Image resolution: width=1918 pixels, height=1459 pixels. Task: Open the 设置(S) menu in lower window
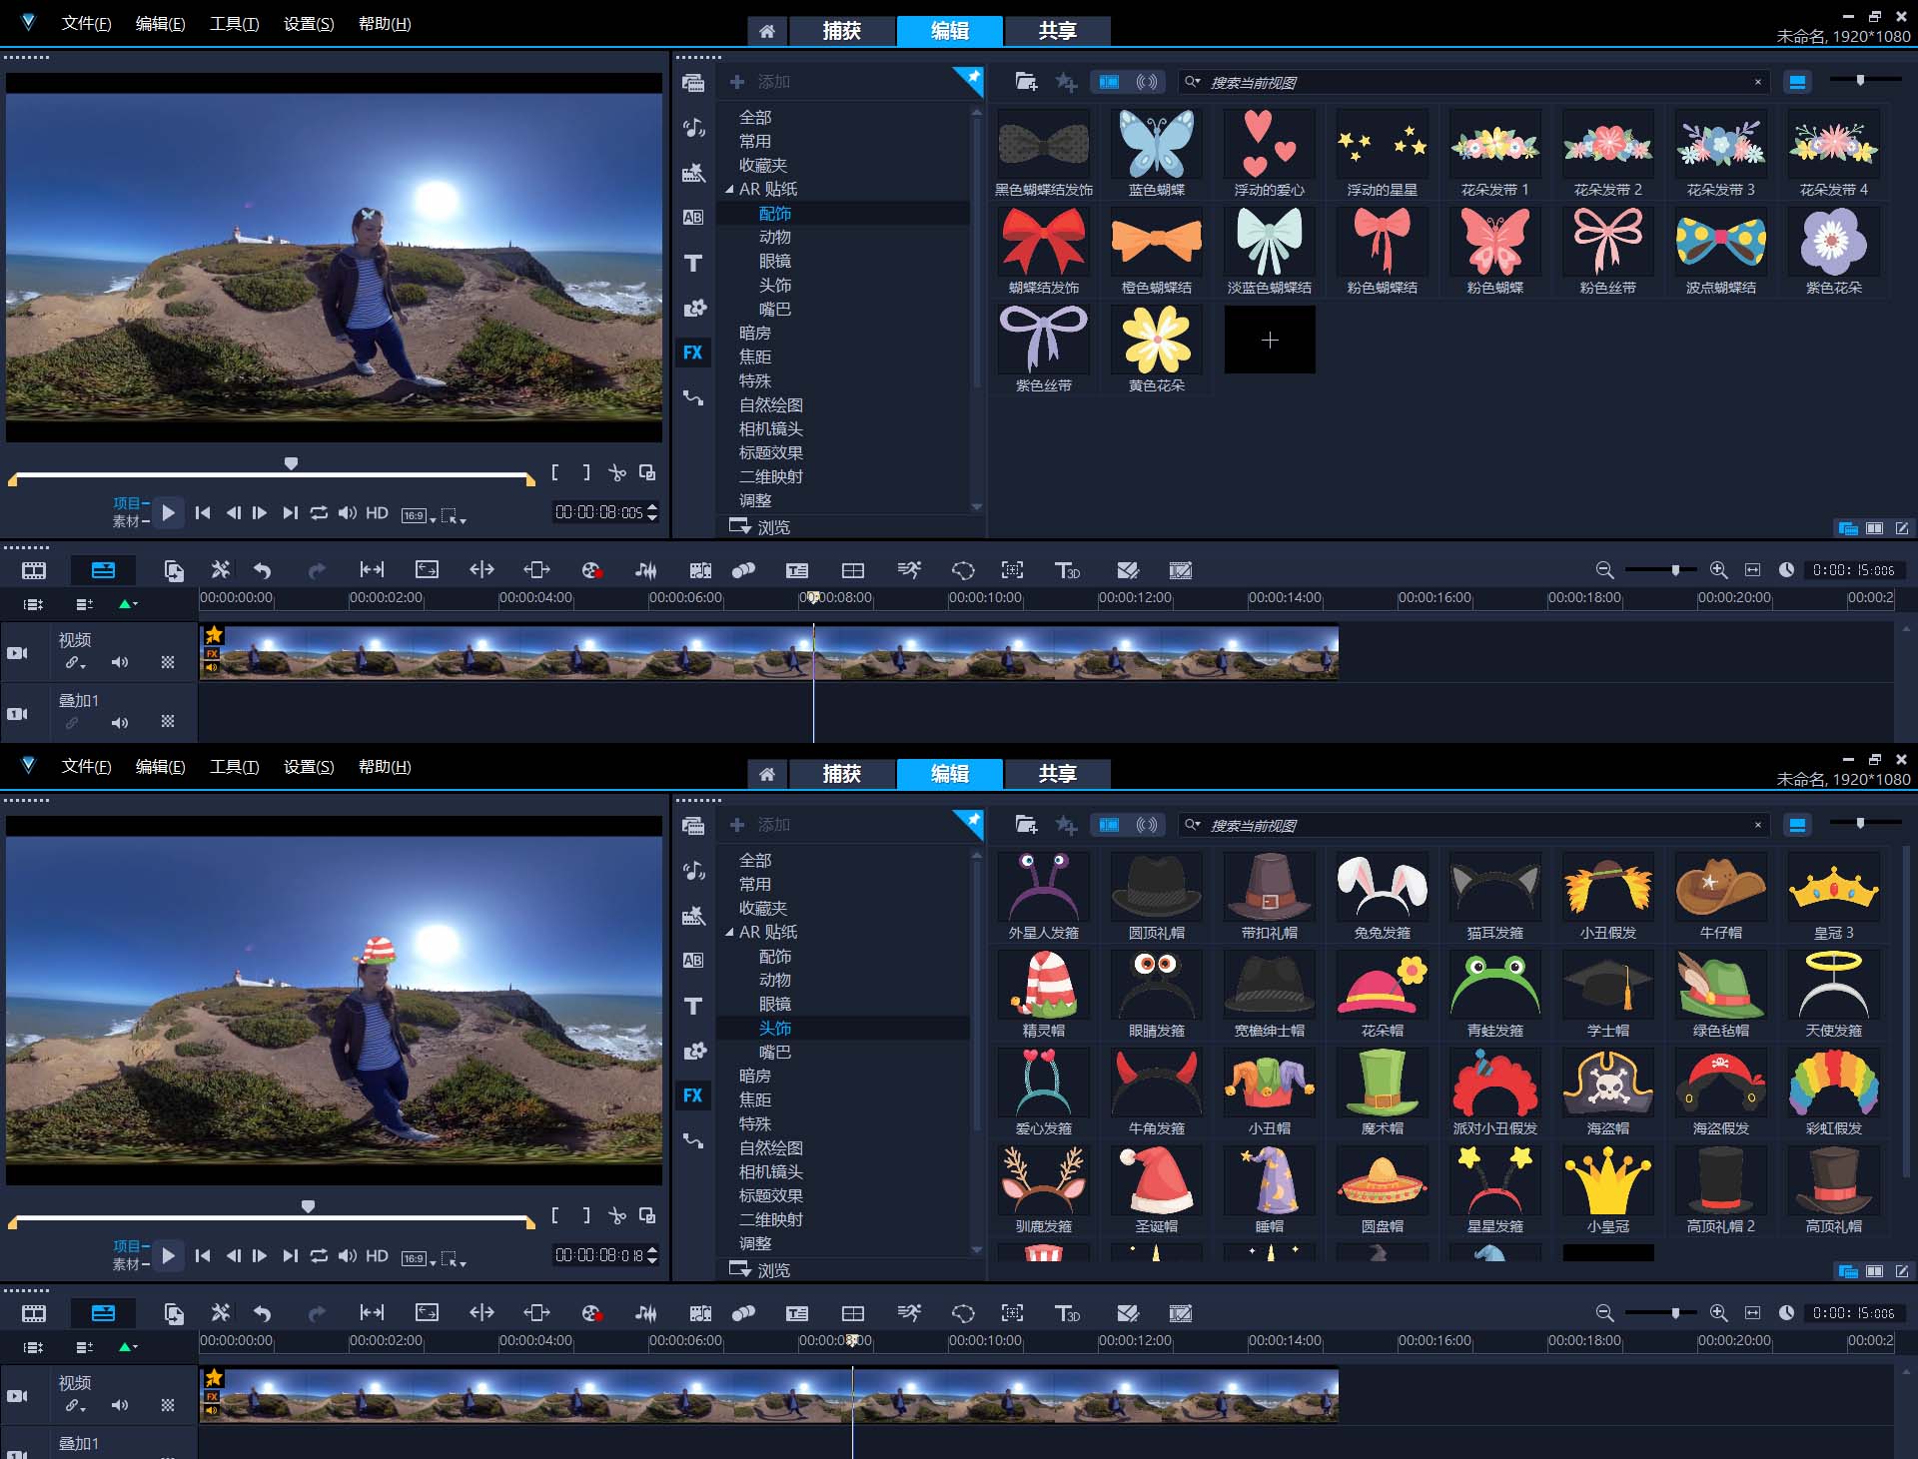point(309,766)
